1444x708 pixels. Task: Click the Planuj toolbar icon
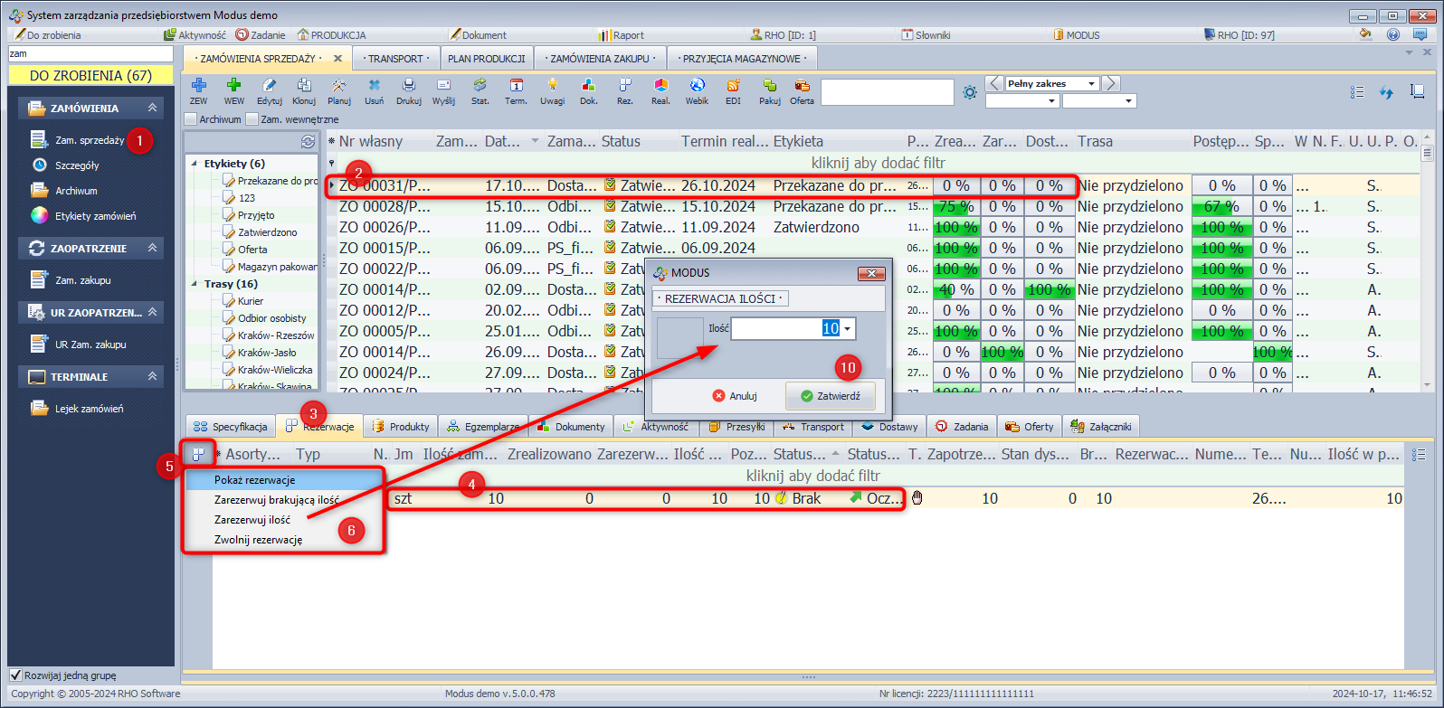click(339, 86)
